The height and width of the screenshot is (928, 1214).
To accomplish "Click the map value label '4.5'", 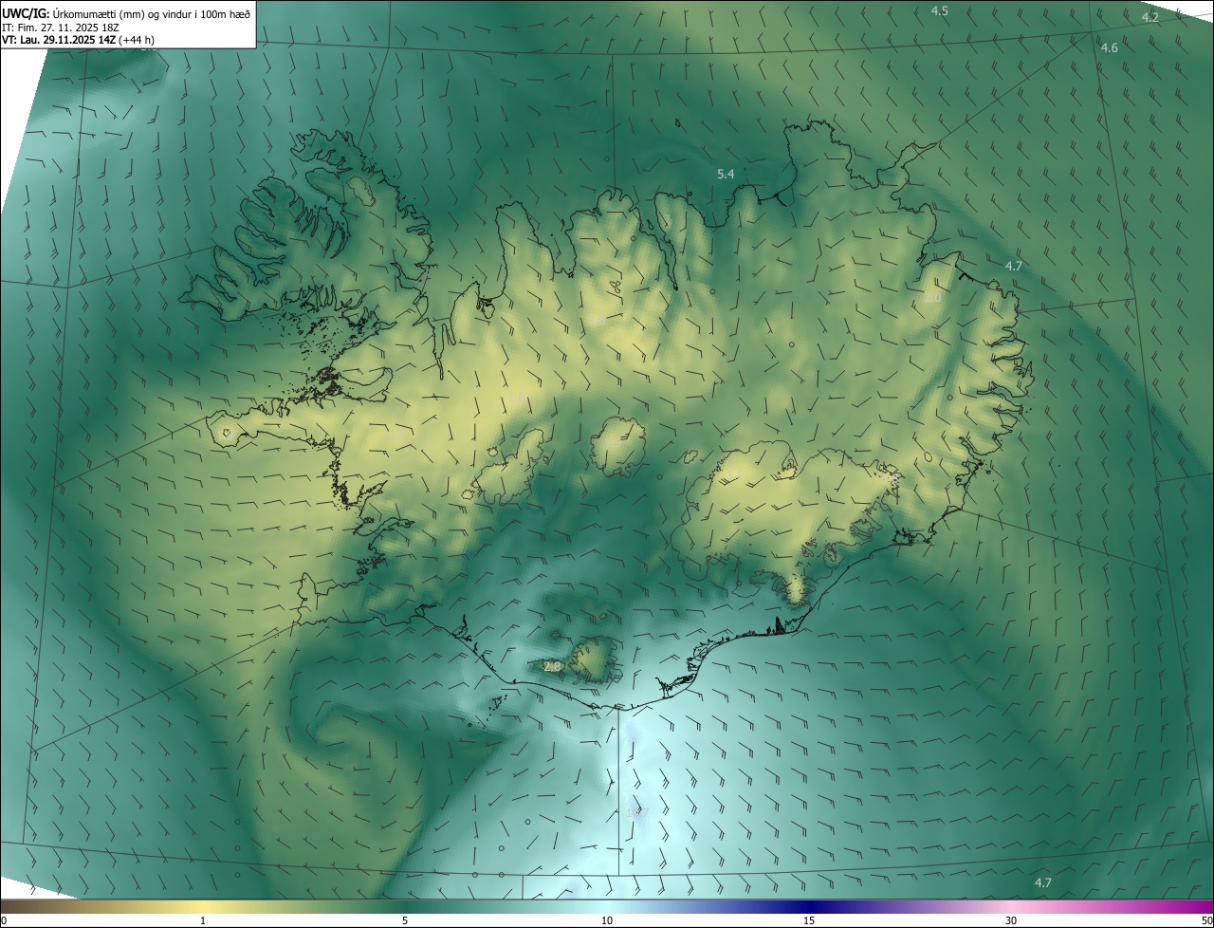I will pos(939,10).
